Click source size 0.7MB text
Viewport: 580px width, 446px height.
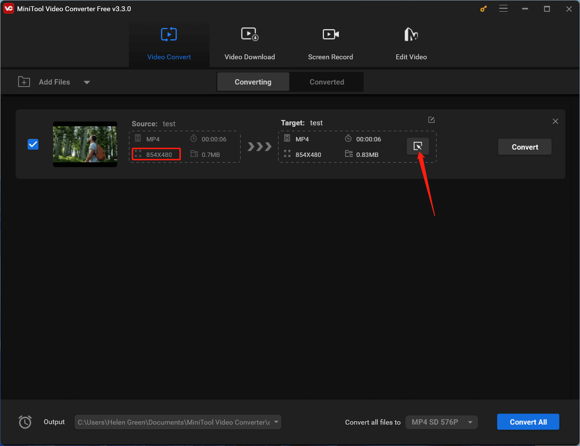tap(211, 155)
